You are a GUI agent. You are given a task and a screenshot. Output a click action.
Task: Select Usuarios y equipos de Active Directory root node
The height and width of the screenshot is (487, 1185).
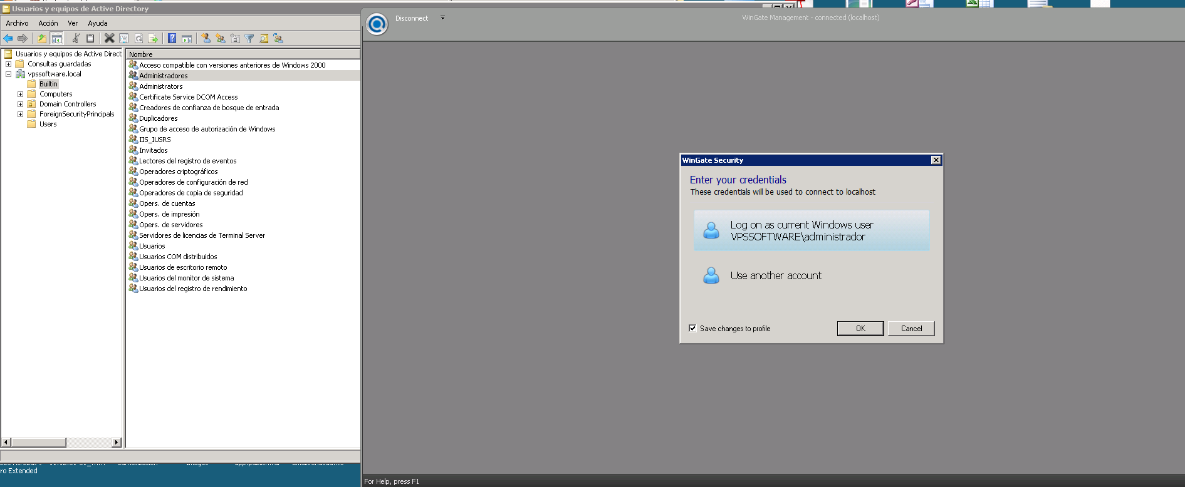click(68, 54)
